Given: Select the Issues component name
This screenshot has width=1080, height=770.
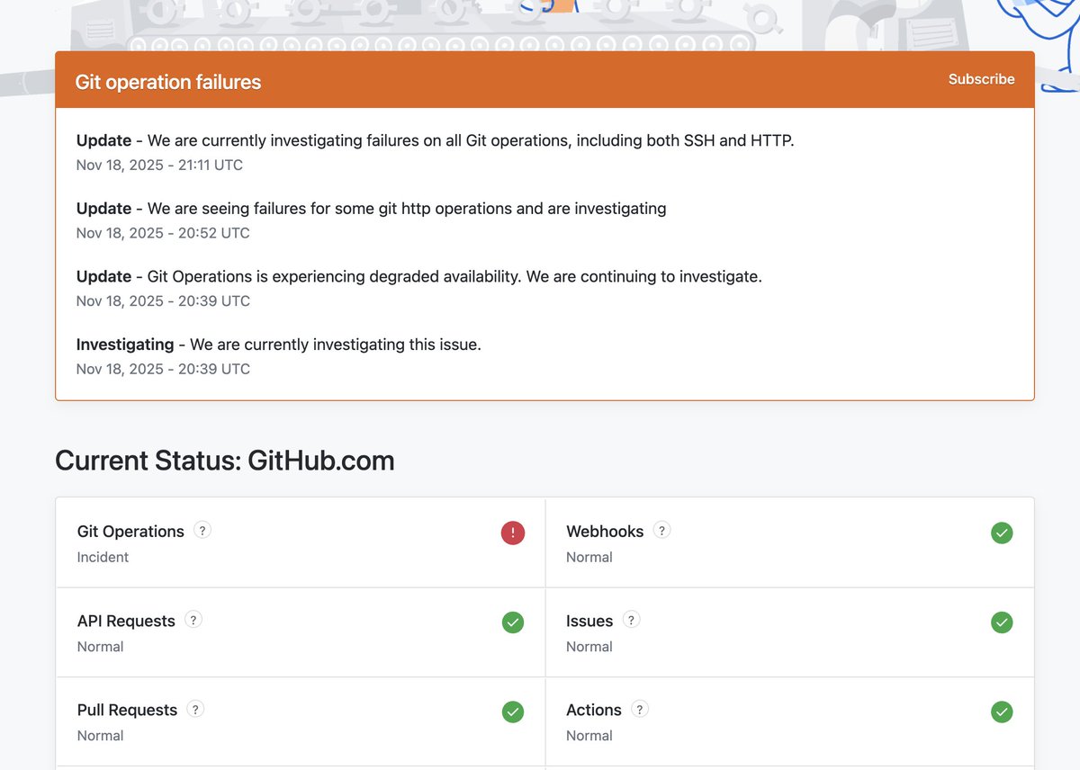Looking at the screenshot, I should (x=589, y=621).
